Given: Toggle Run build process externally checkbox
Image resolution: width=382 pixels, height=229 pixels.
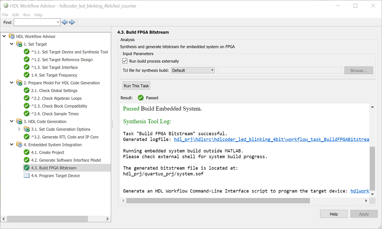Looking at the screenshot, I should point(125,61).
